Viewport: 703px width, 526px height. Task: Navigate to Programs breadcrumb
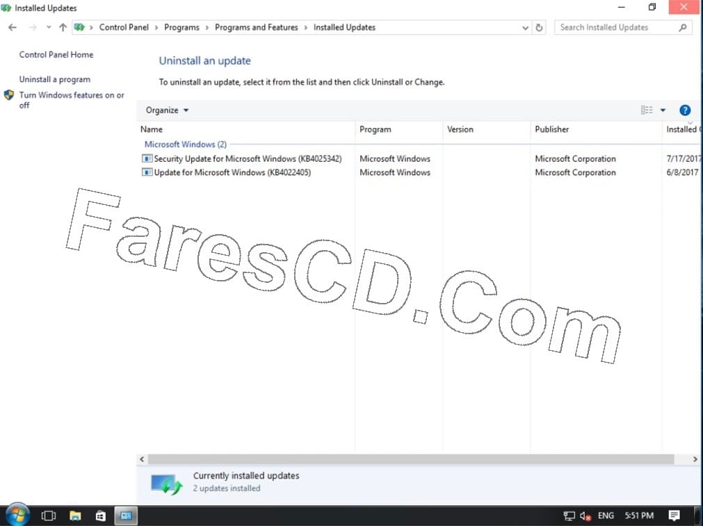pyautogui.click(x=181, y=27)
